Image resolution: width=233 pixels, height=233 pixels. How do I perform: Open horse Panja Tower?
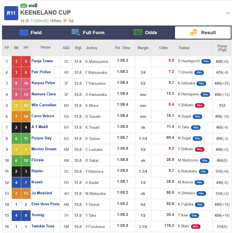click(42, 61)
